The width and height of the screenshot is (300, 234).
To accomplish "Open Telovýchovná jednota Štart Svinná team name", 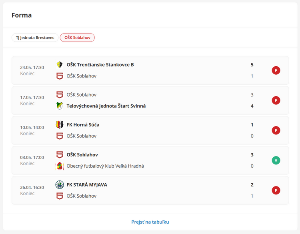I will point(106,106).
